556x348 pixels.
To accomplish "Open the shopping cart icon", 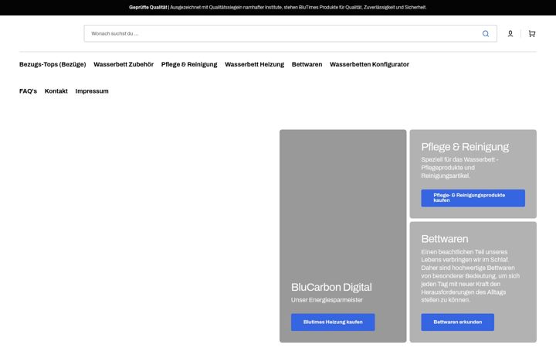I will (532, 34).
